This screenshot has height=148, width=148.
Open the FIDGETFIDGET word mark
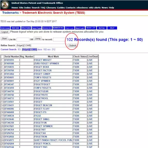pos(42,84)
